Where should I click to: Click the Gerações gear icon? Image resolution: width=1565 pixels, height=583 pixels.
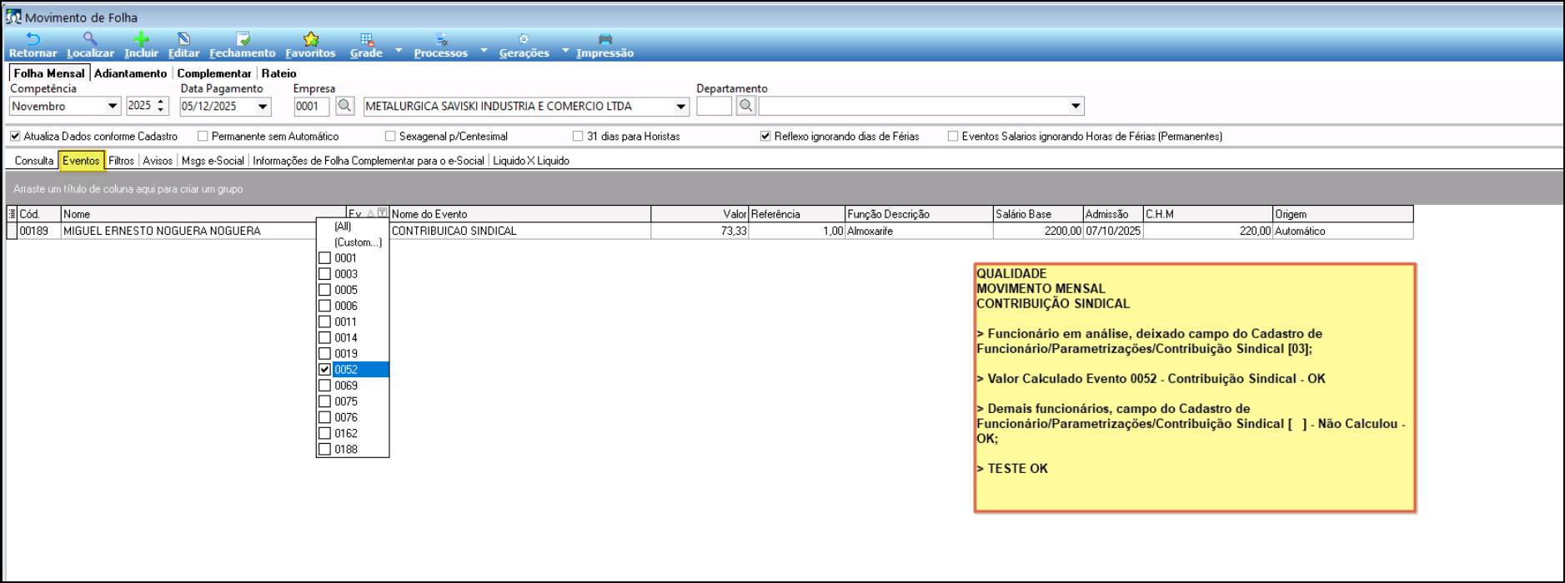(524, 39)
